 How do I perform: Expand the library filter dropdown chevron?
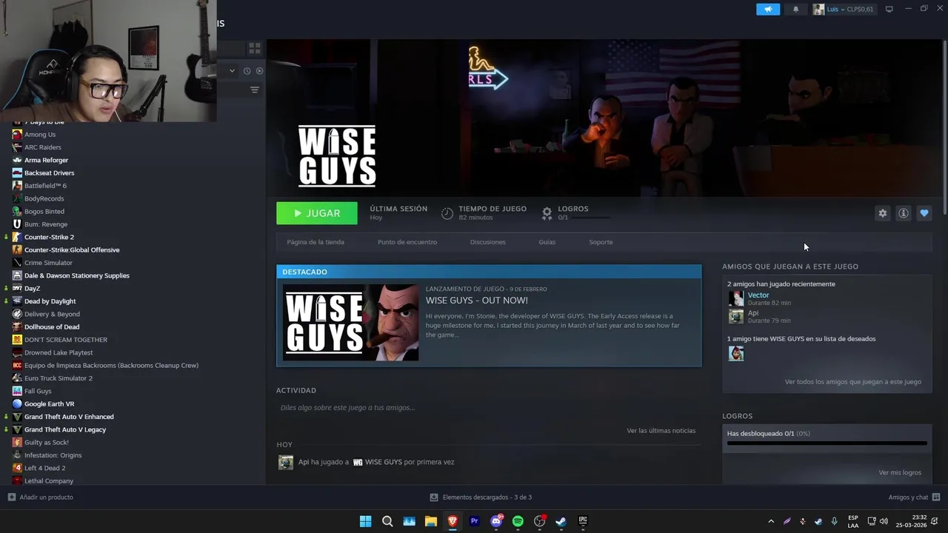point(232,71)
